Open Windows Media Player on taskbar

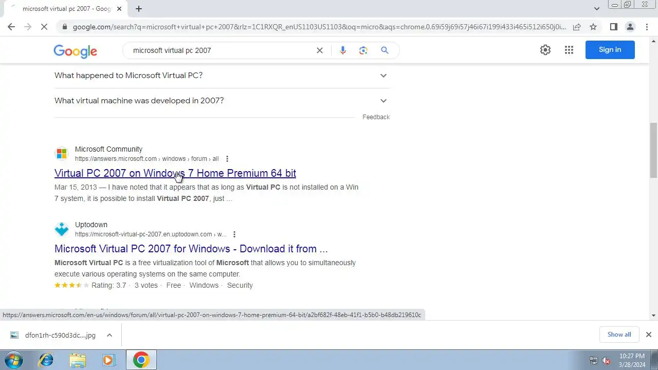tap(108, 360)
